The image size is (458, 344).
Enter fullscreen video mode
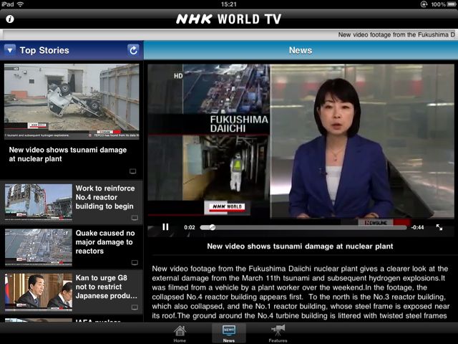tap(439, 227)
